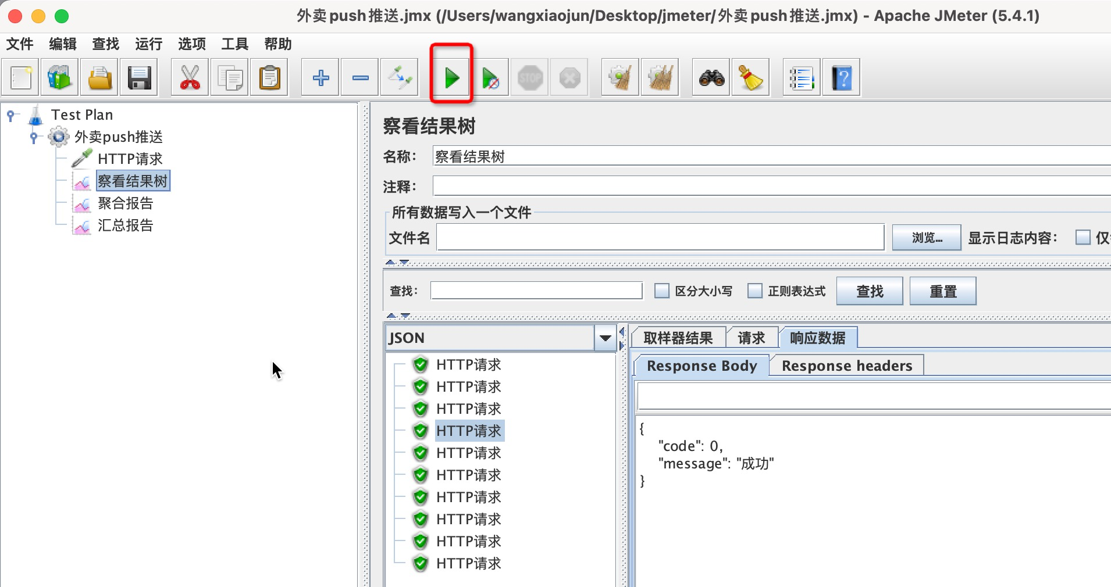Select the HTTP请求 sampler in the test plan tree

pyautogui.click(x=130, y=159)
